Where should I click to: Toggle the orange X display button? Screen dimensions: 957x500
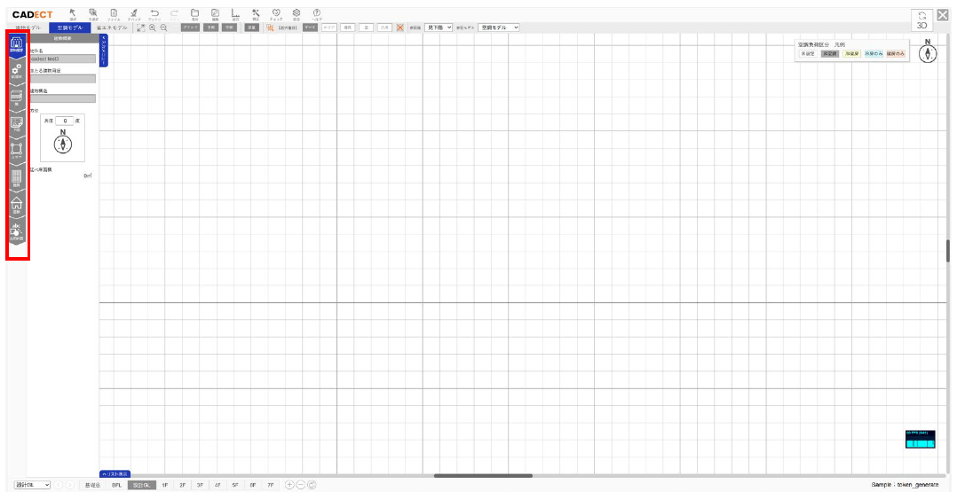(400, 27)
